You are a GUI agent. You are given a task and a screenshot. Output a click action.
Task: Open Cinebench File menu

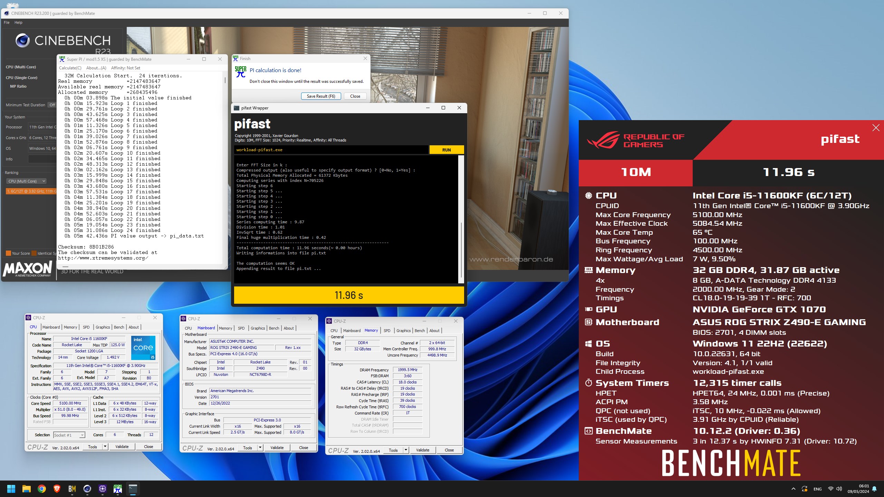7,22
